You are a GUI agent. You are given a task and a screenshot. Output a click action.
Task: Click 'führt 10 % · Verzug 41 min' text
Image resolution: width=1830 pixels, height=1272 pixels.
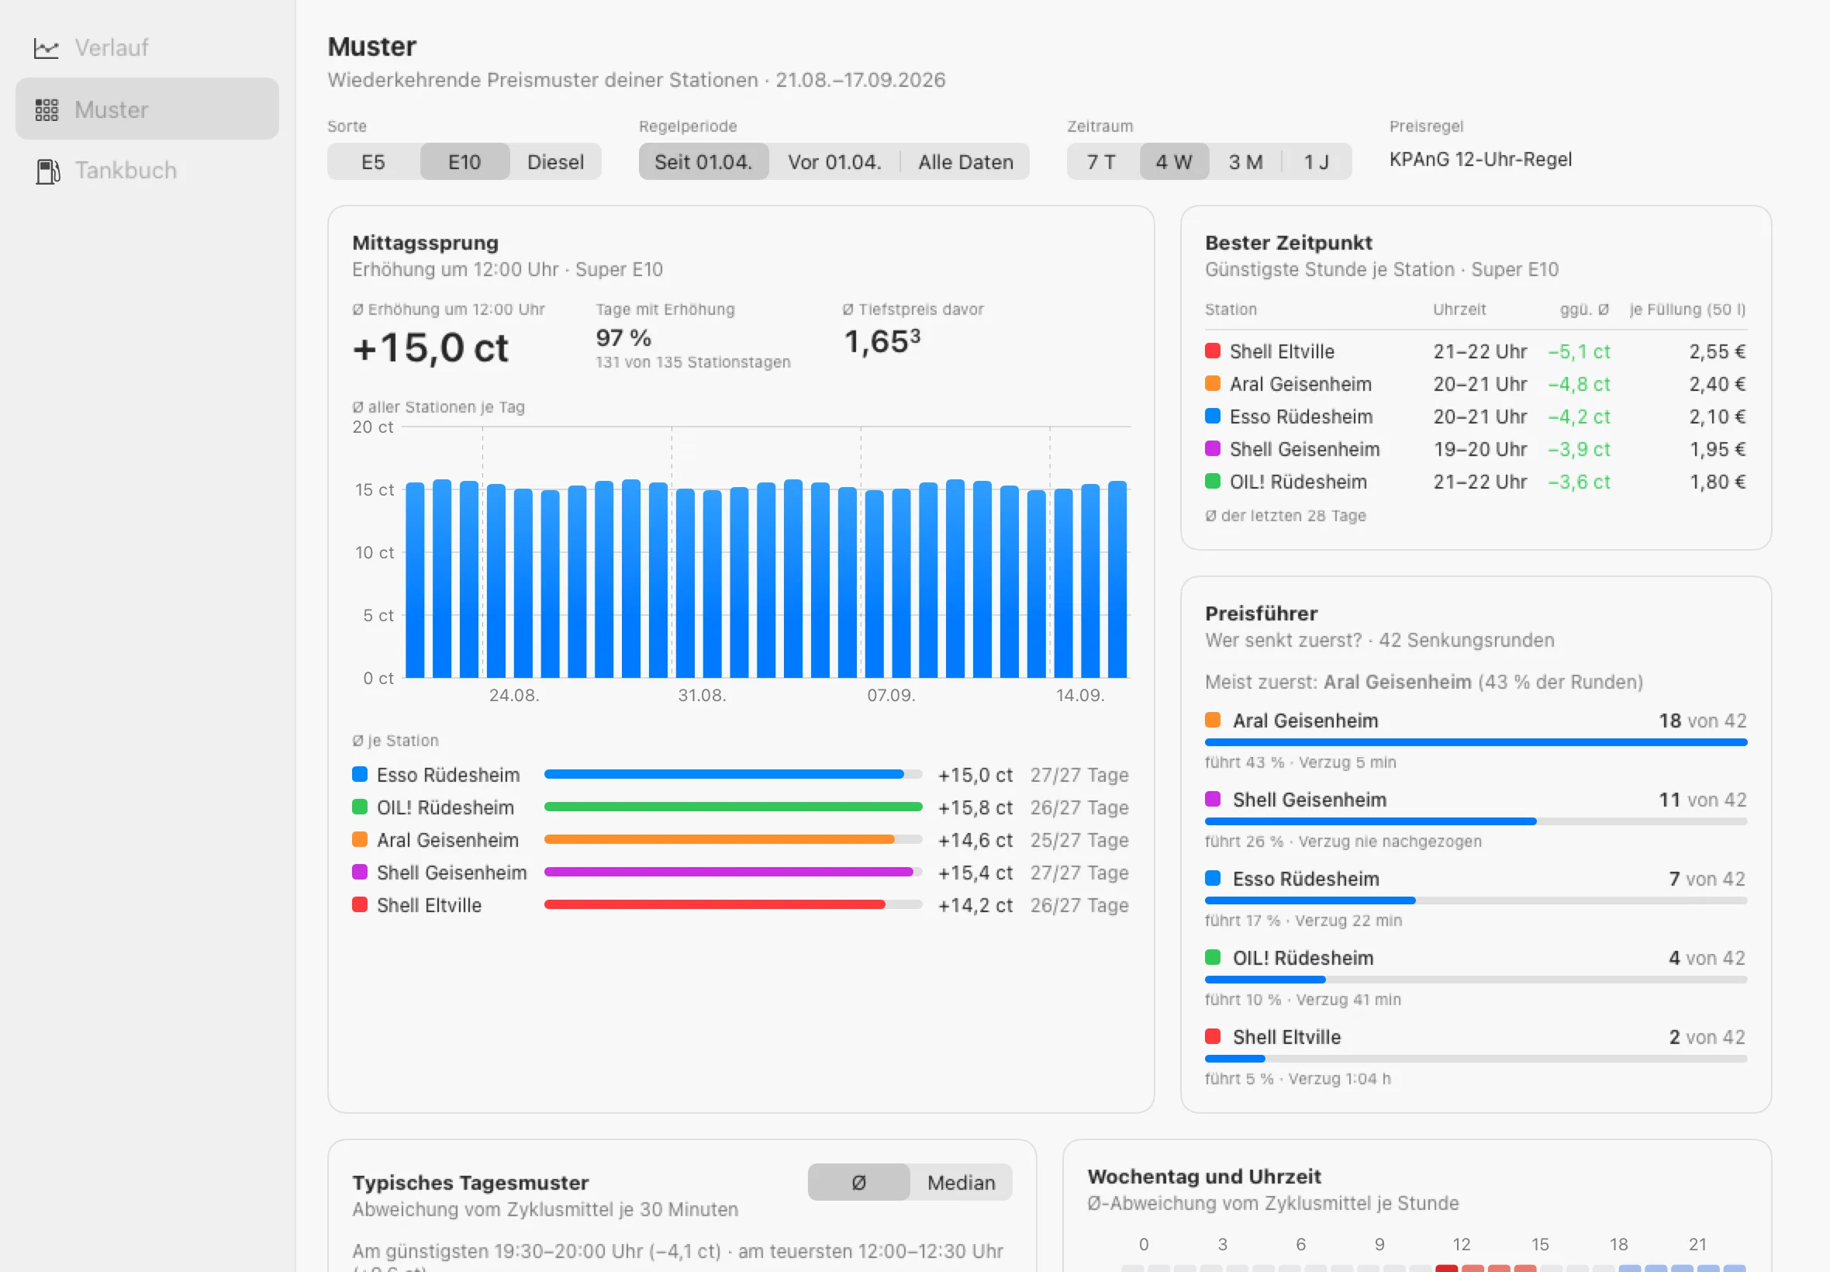(x=1303, y=1000)
